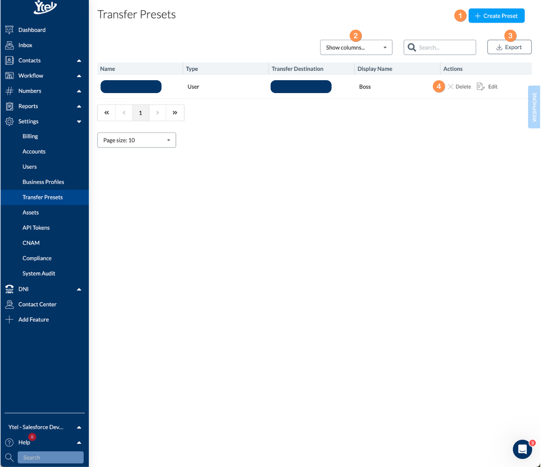This screenshot has width=541, height=467.
Task: Open Business Profiles settings page
Action: tap(43, 182)
